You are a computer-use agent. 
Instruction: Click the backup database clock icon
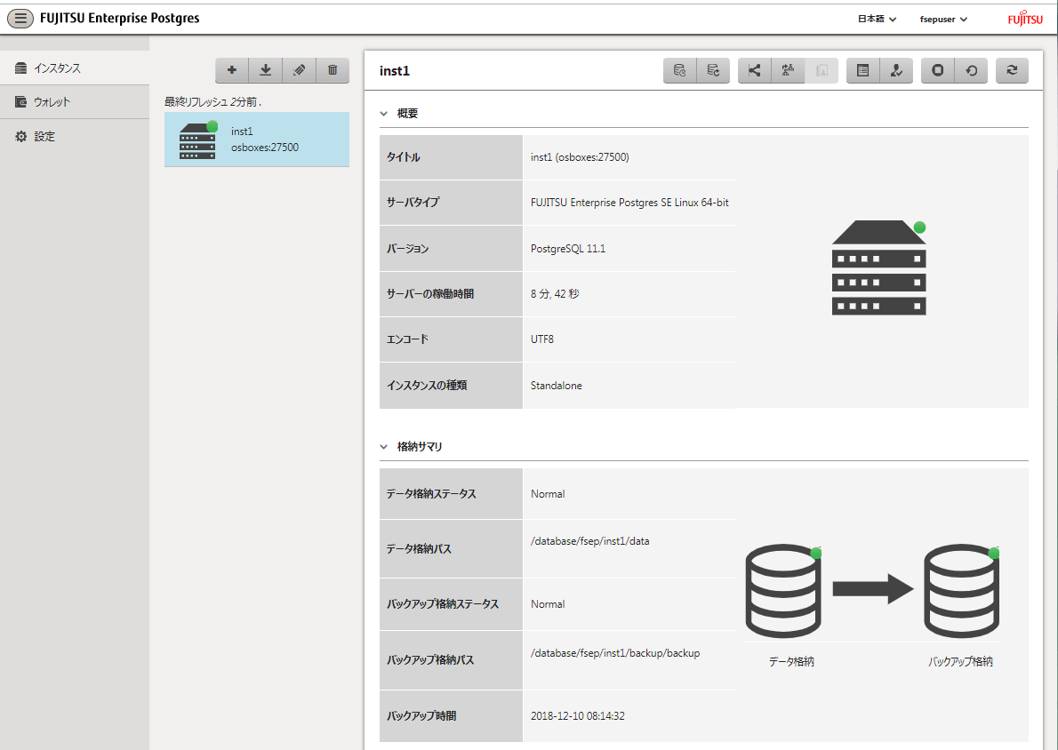click(x=680, y=70)
